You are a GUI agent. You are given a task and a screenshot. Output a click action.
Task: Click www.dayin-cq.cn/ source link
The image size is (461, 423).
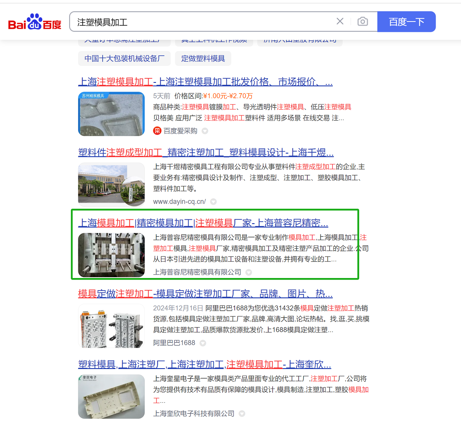(x=179, y=202)
